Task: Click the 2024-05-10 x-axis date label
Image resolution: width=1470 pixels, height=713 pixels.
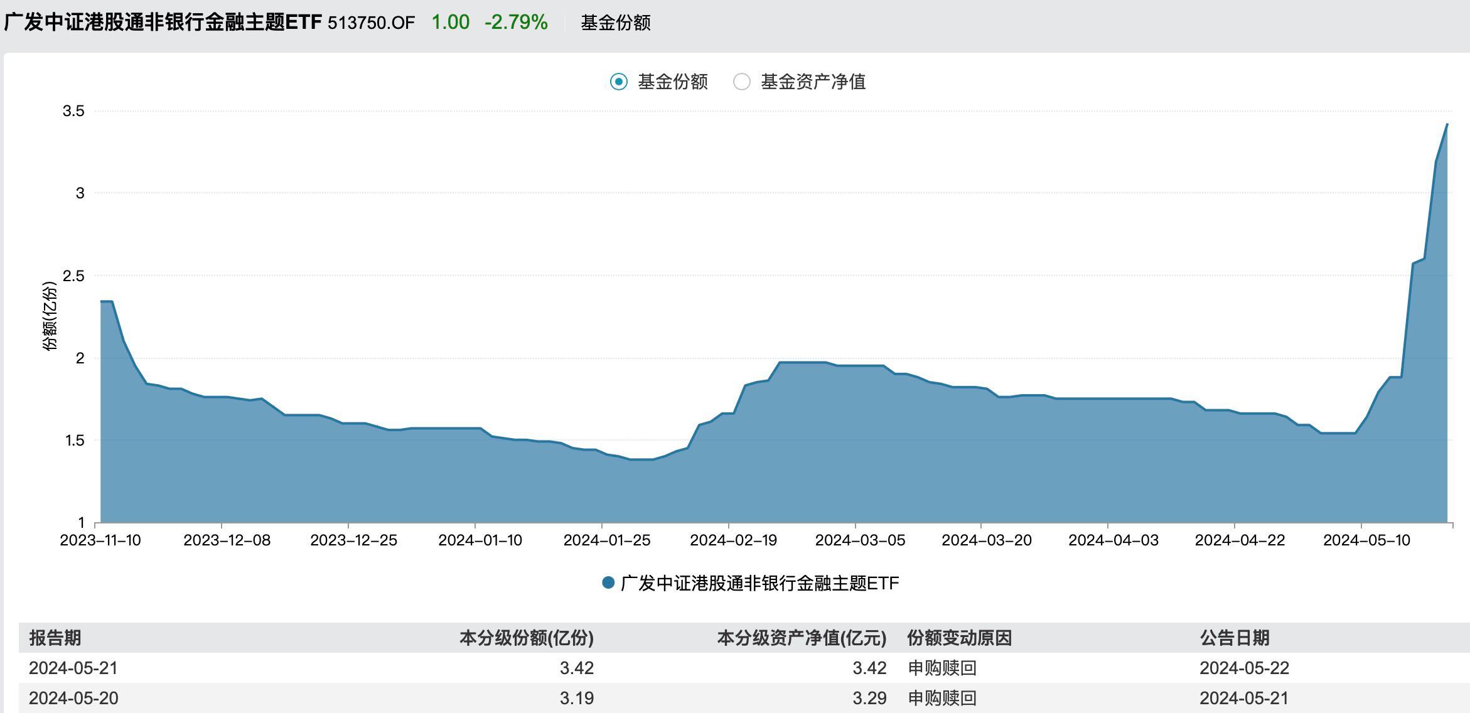Action: coord(1366,540)
